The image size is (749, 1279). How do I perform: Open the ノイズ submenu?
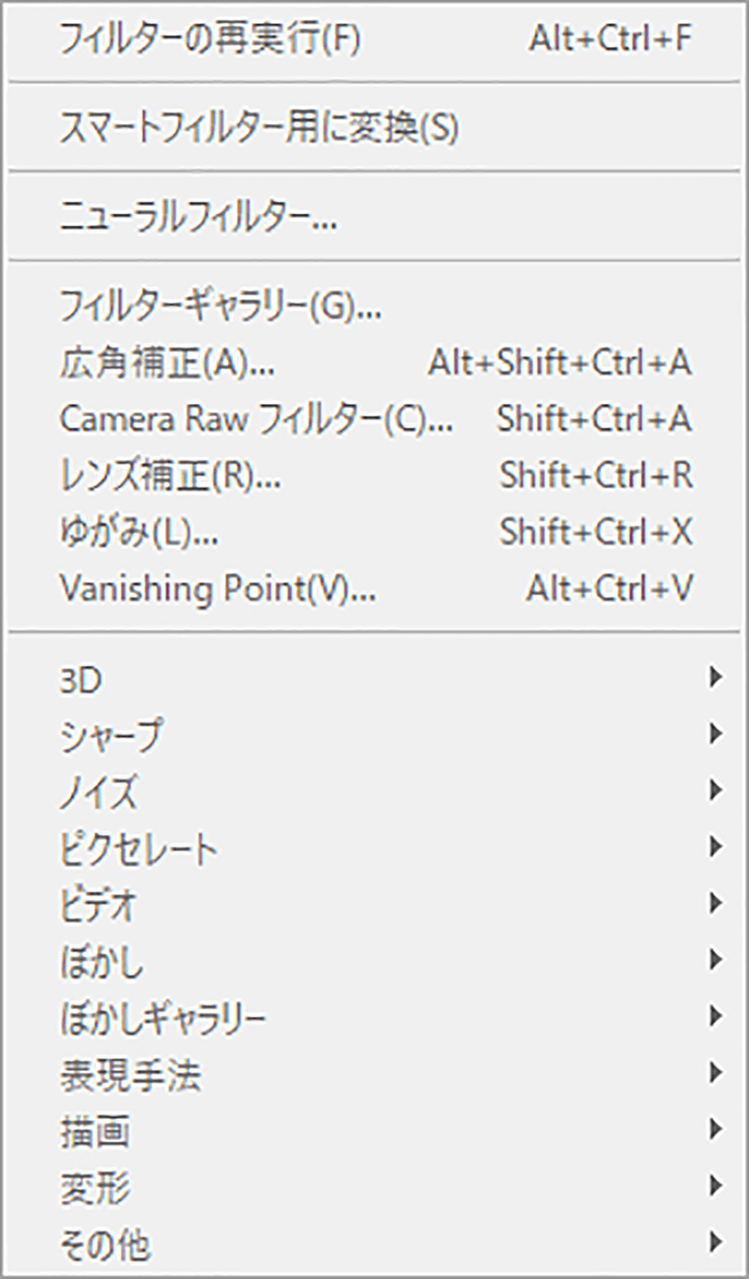(x=97, y=791)
